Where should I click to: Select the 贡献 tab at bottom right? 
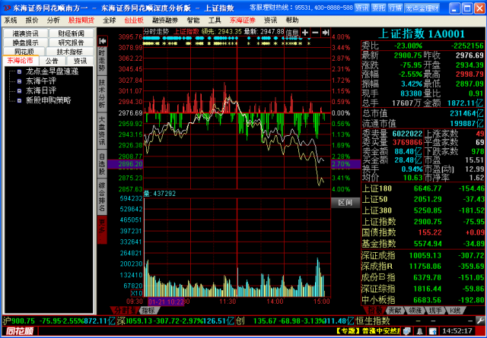(x=395, y=310)
